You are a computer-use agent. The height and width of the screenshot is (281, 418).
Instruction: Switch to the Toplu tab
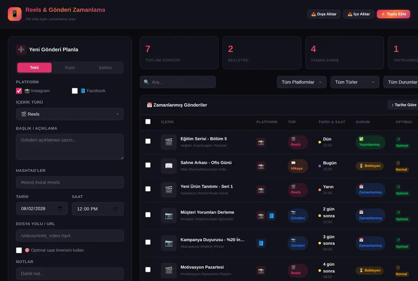pyautogui.click(x=70, y=68)
